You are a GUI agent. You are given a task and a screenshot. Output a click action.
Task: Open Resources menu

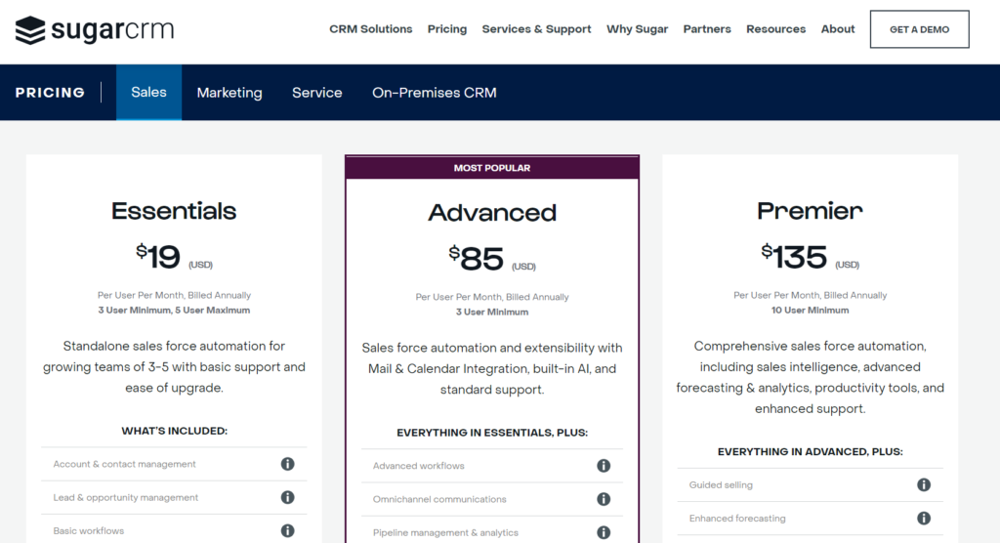775,29
